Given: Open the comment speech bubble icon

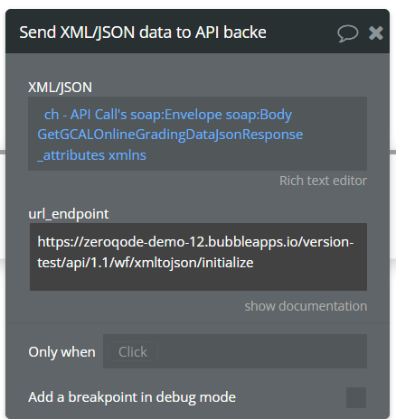Looking at the screenshot, I should [348, 33].
